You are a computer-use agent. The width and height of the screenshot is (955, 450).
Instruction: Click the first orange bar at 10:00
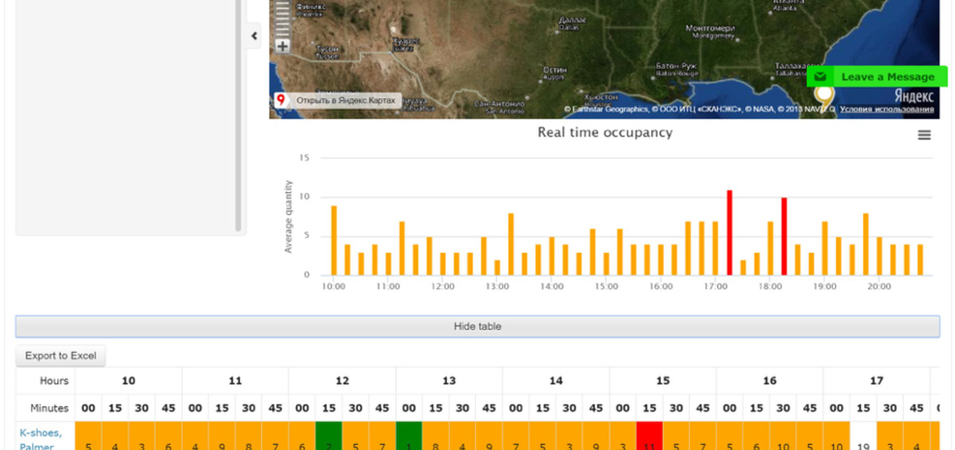[x=334, y=241]
